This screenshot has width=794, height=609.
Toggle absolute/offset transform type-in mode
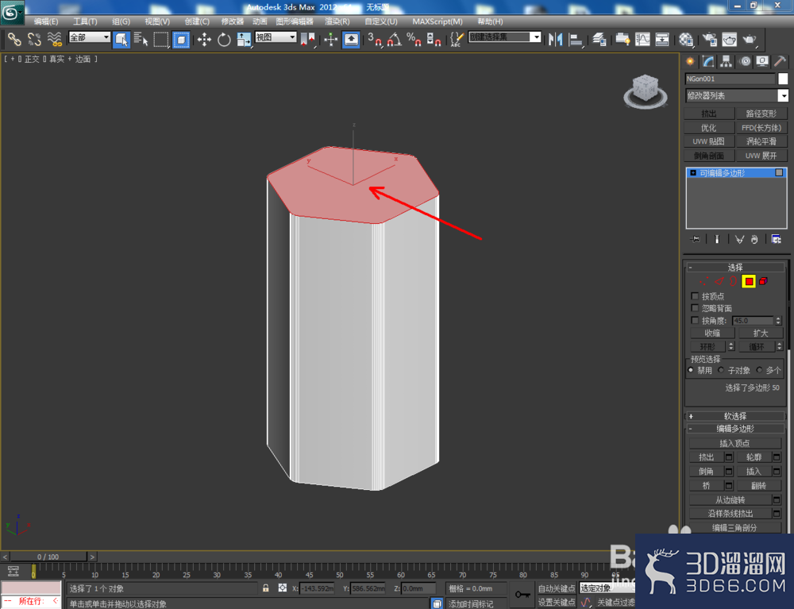coord(283,588)
